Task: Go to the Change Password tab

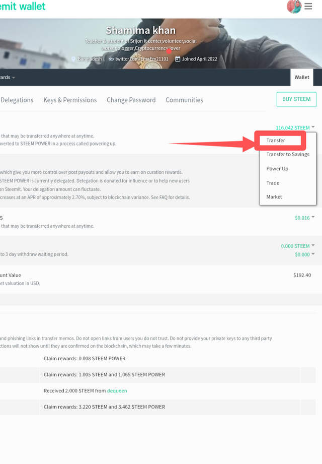Action: [131, 100]
